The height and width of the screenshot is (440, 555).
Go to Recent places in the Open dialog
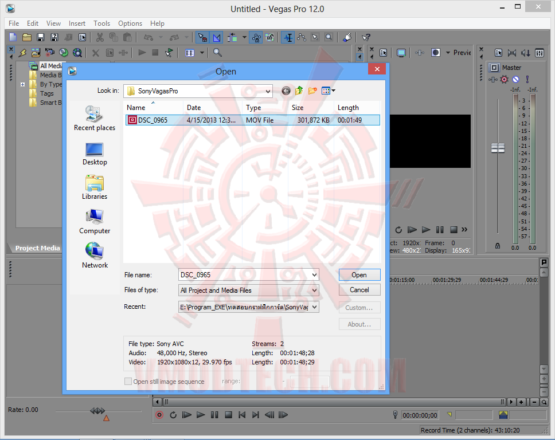95,118
